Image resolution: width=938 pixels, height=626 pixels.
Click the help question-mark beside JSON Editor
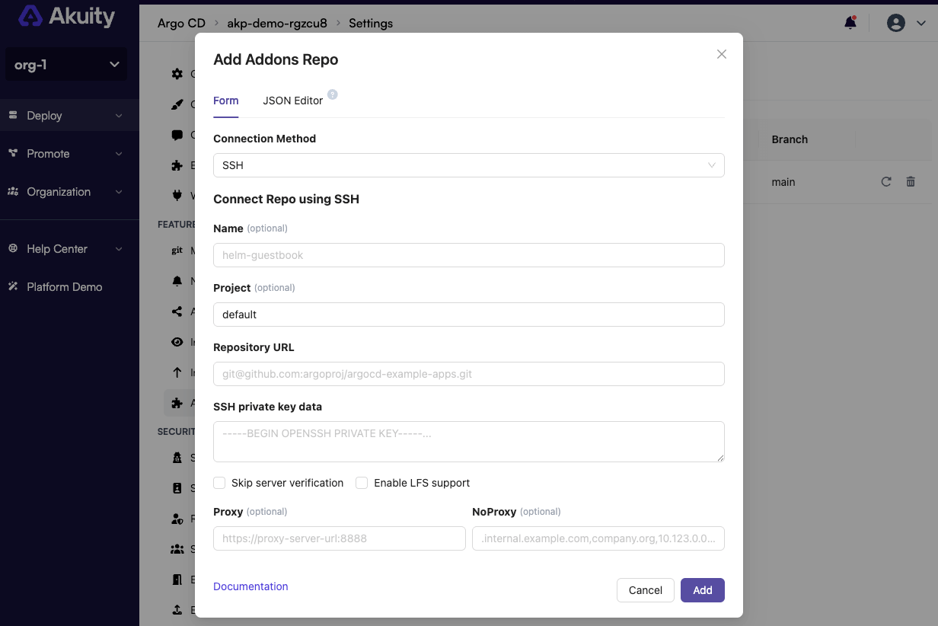[332, 95]
